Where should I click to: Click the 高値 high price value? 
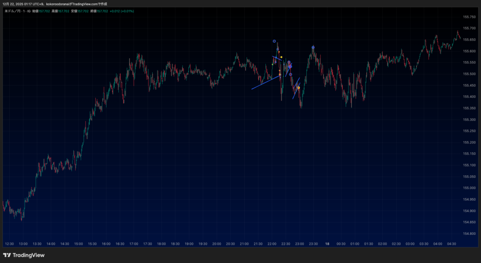click(x=63, y=11)
